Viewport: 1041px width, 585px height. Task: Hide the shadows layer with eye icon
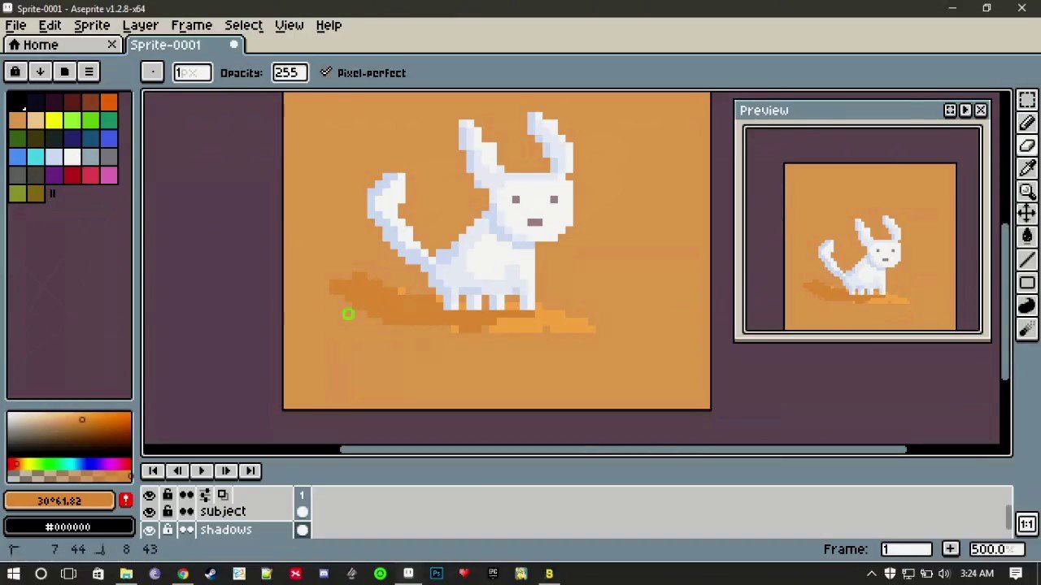149,530
